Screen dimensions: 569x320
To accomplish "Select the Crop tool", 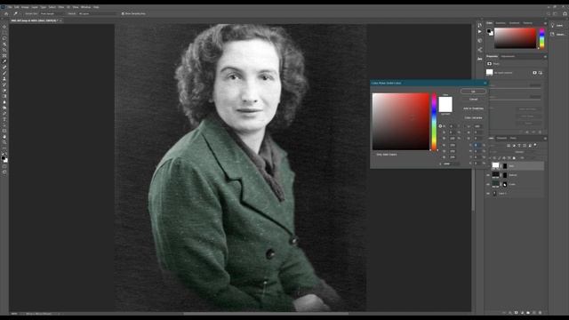I will pyautogui.click(x=4, y=50).
